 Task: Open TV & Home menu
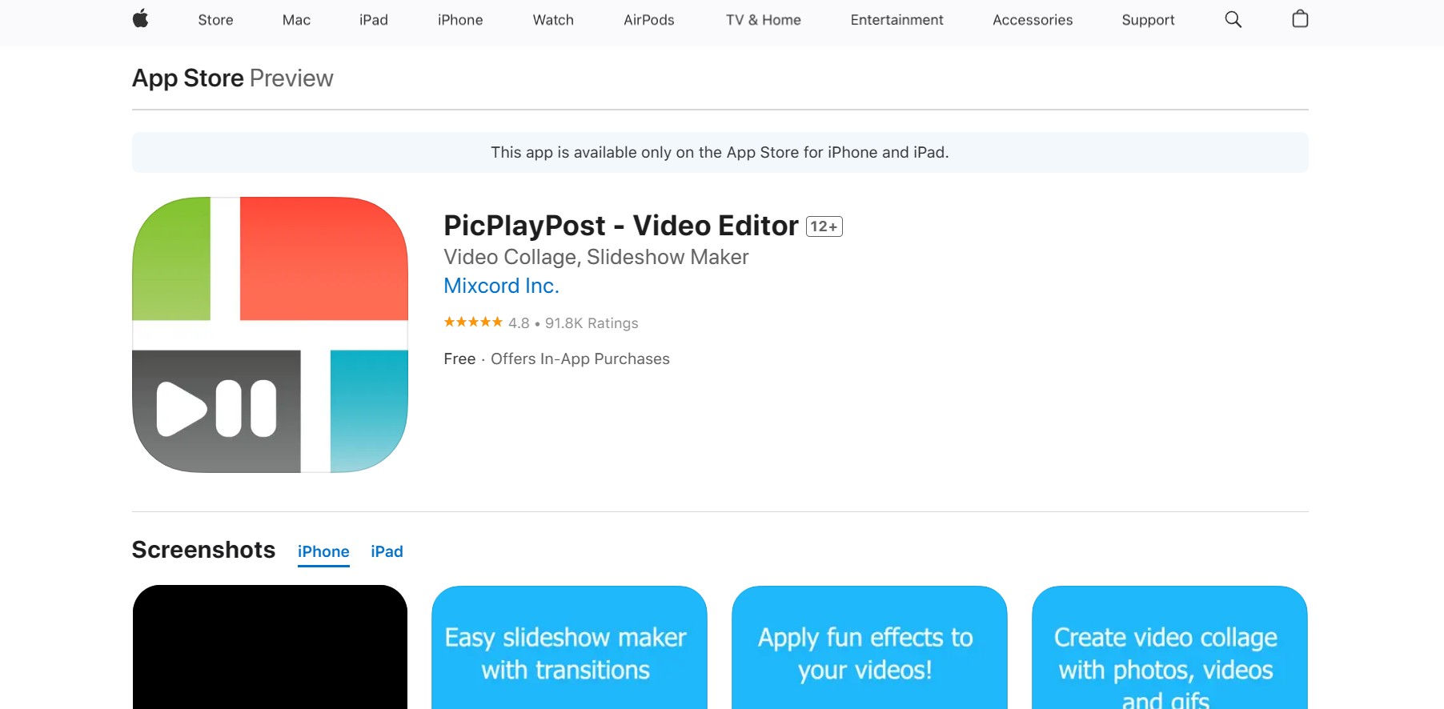763,20
